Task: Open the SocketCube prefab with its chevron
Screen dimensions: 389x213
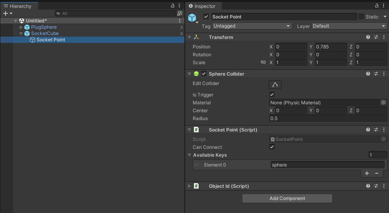Action: [182, 33]
